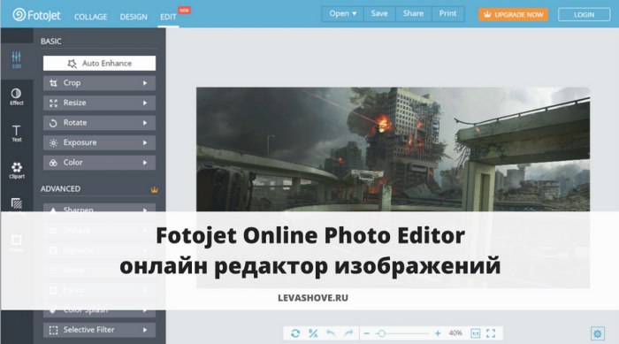Expand the Resize options arrow

click(145, 103)
